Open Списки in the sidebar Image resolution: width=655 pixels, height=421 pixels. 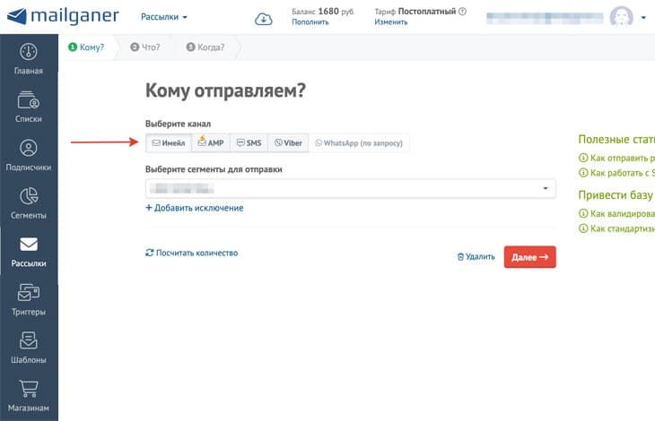coord(29,107)
